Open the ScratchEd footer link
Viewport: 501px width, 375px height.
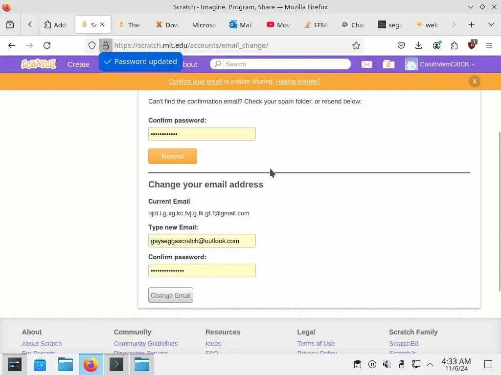coord(404,344)
